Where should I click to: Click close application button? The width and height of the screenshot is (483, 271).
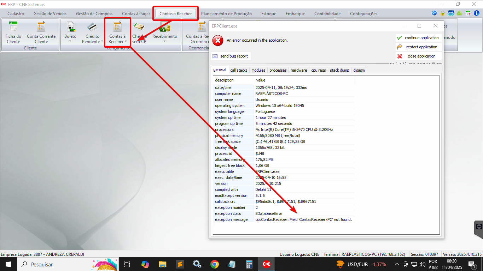(x=418, y=56)
